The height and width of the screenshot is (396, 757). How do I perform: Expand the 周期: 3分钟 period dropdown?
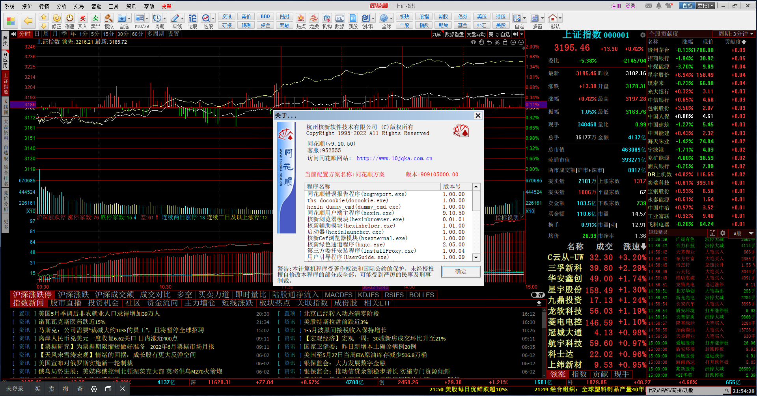[751, 34]
